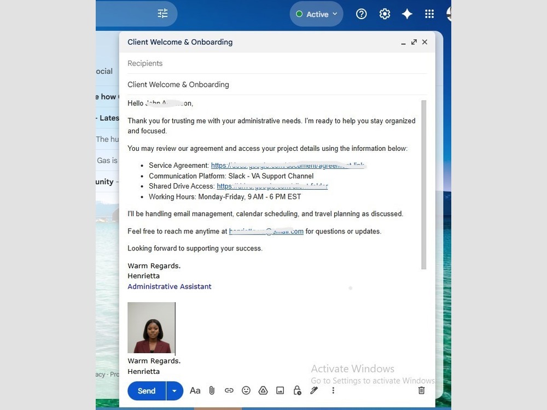Close the compose window
The height and width of the screenshot is (410, 547).
[x=424, y=42]
